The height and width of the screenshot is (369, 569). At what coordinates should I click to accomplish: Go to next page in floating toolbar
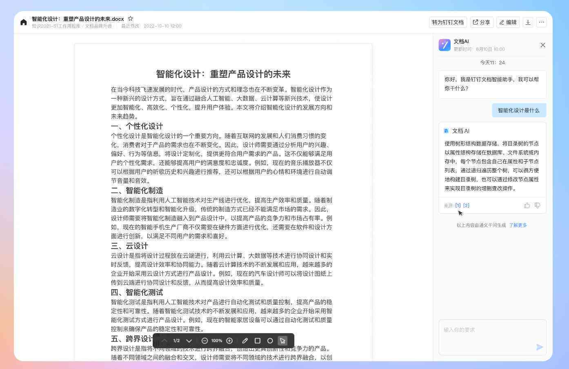tap(189, 341)
